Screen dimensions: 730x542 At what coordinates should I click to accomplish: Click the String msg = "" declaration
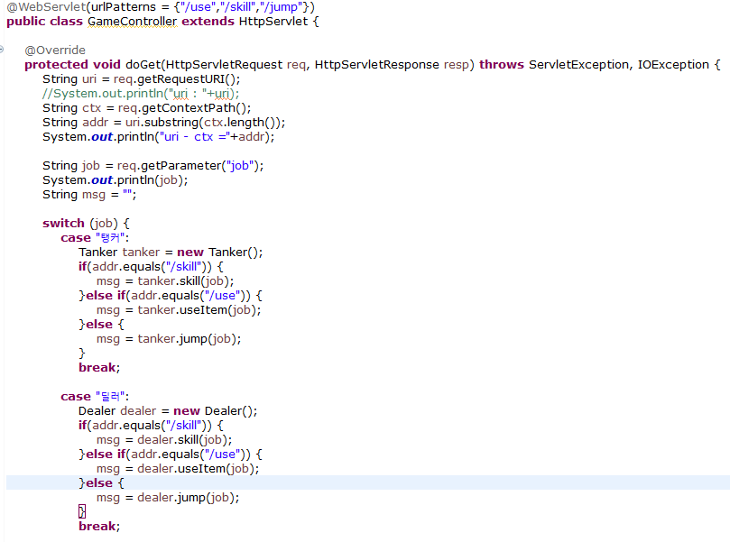click(89, 195)
